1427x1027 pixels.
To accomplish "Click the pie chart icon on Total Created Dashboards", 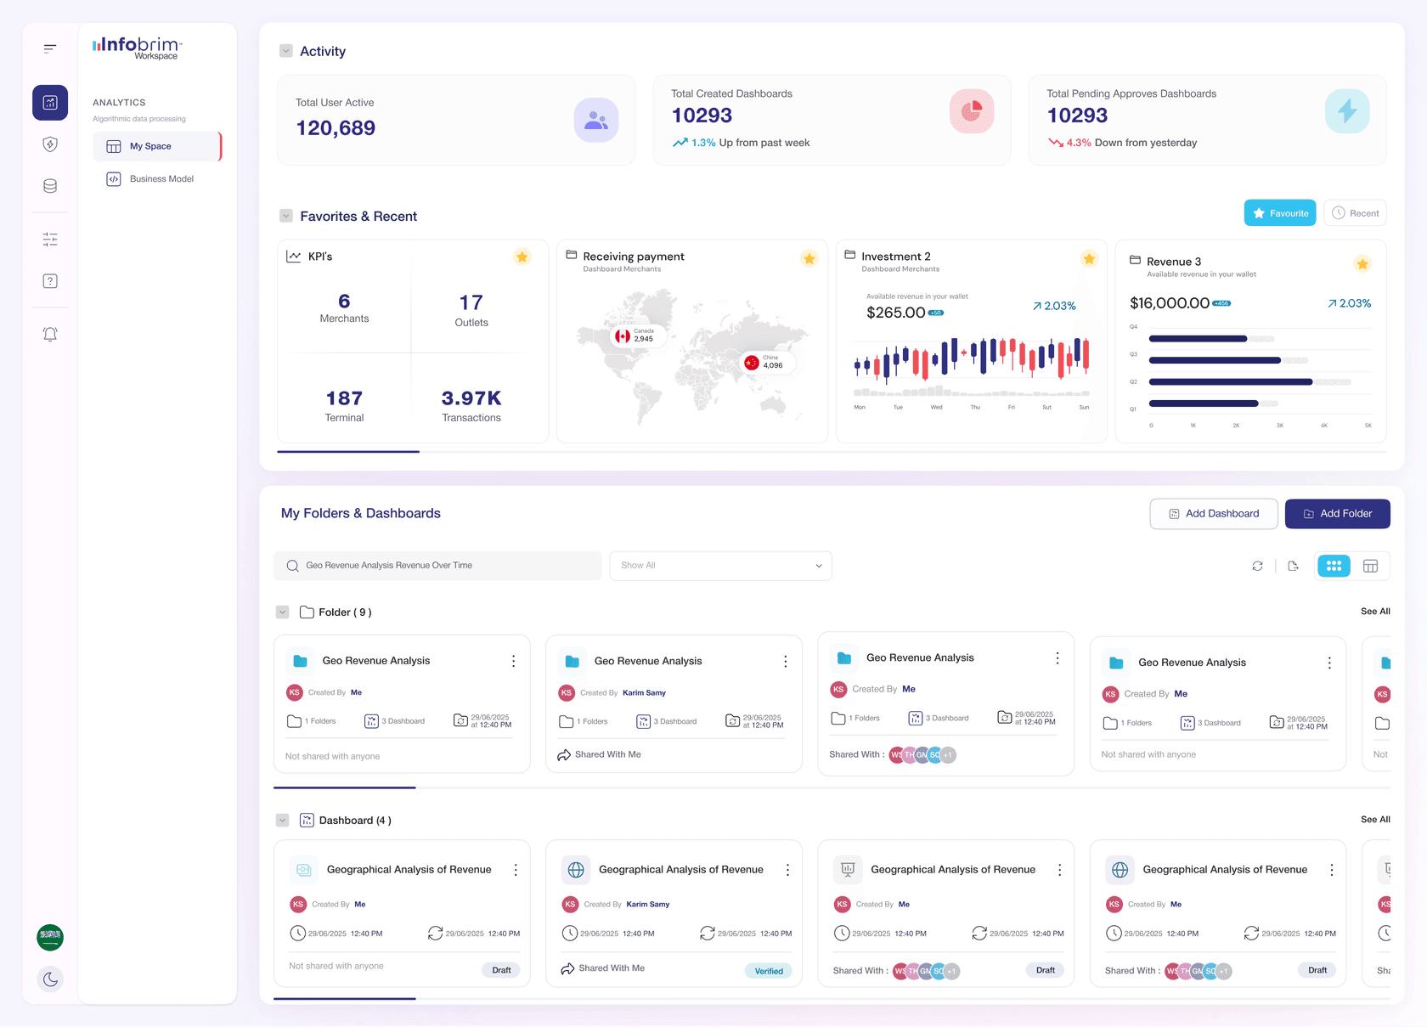I will click(x=972, y=111).
